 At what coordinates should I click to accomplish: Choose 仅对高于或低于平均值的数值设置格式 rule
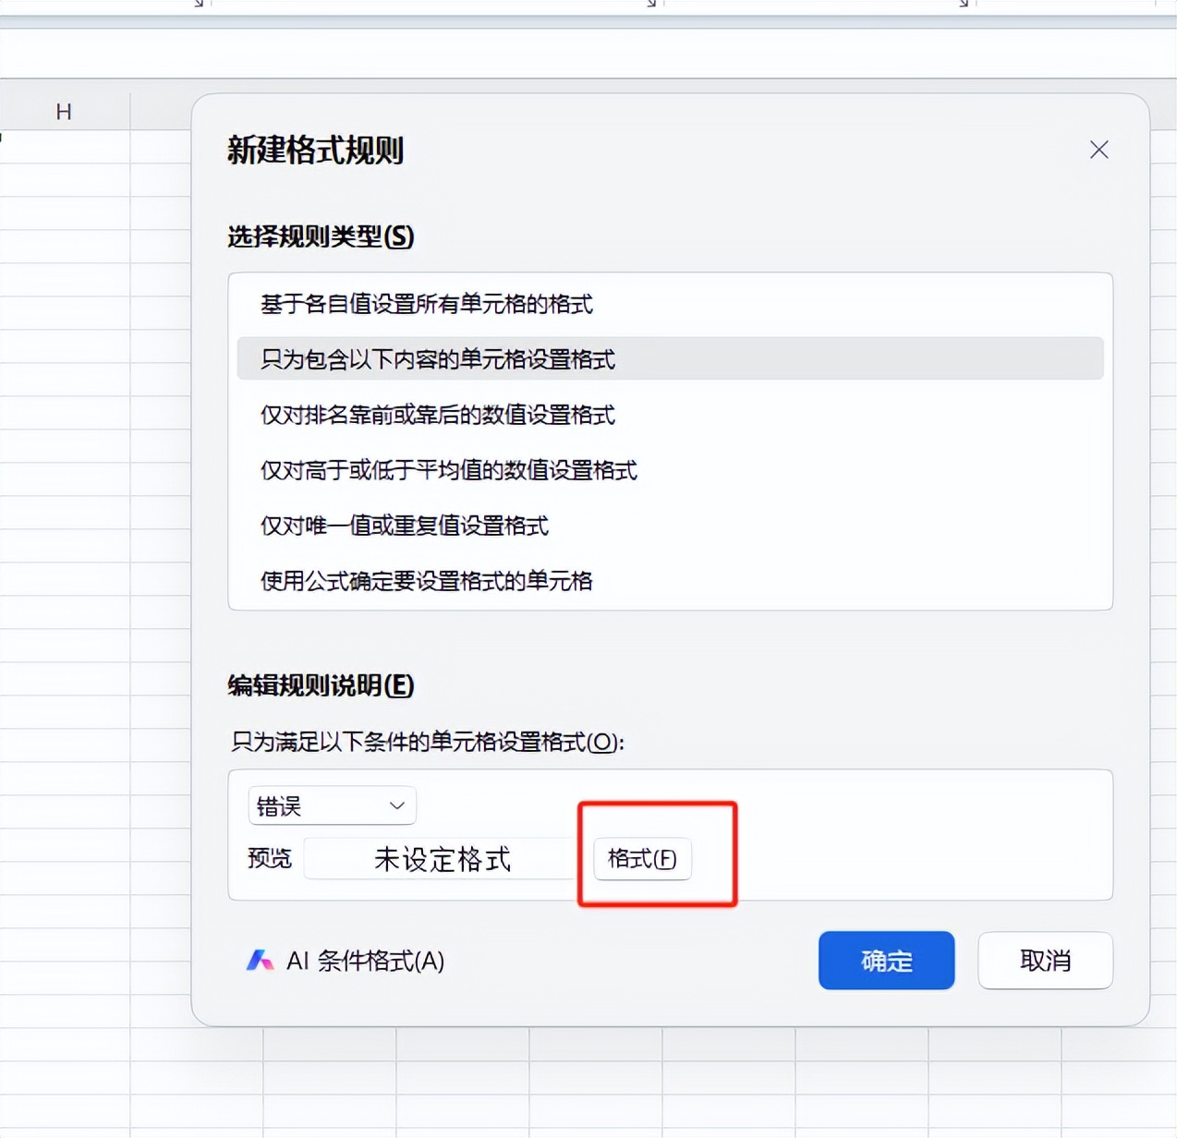click(x=670, y=470)
